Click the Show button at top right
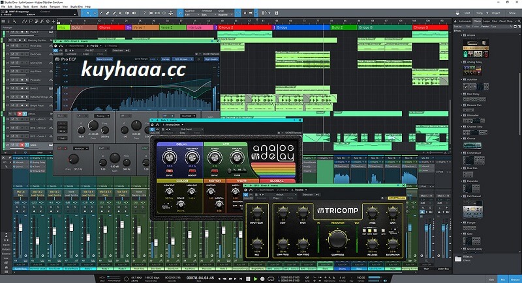Viewport: 522px width, 283px height. 512,13
